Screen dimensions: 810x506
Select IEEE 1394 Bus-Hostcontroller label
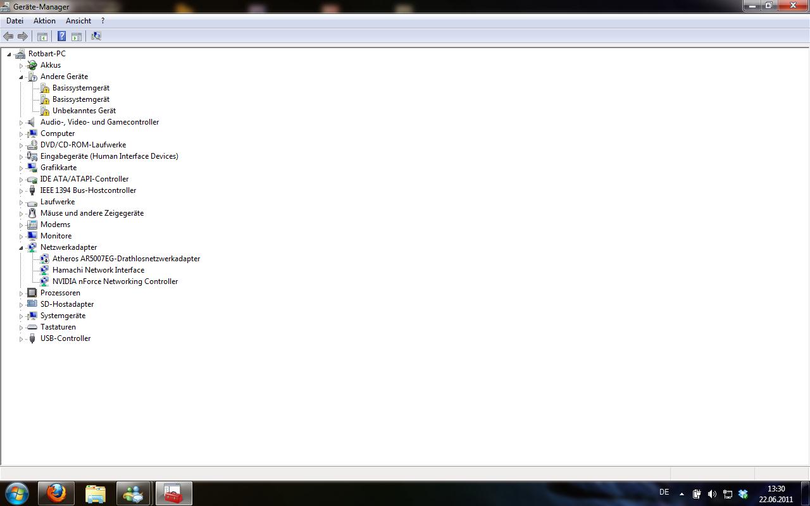pyautogui.click(x=88, y=190)
